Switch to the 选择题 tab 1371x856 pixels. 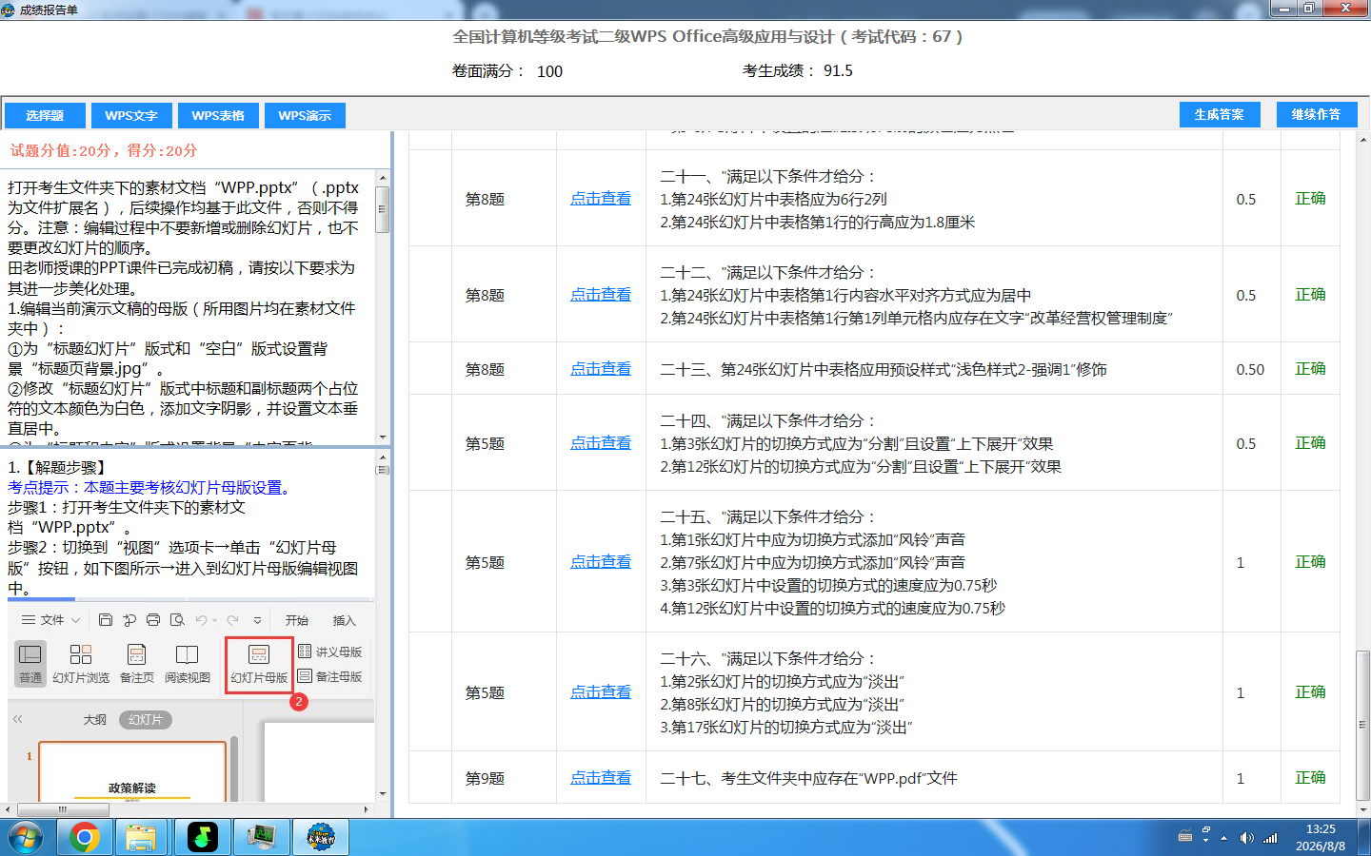45,116
